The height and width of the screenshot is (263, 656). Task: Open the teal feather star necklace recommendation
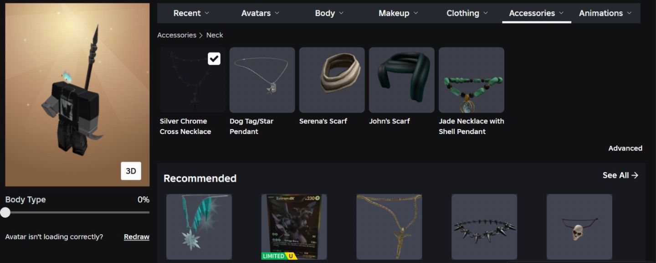[199, 227]
